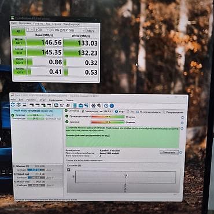Click the Refresh icon in Hard Disk Sentinel toolbar

click(x=13, y=105)
